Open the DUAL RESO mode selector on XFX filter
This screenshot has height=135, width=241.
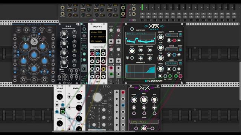tap(144, 121)
